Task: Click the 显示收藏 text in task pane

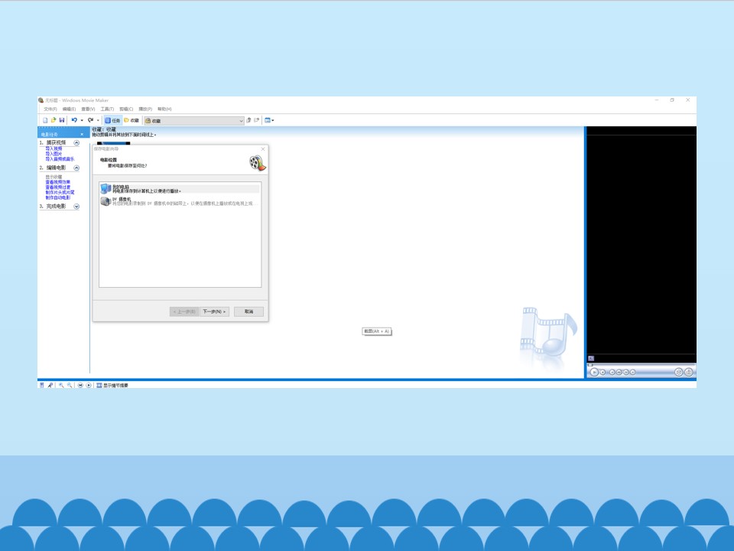Action: [54, 177]
